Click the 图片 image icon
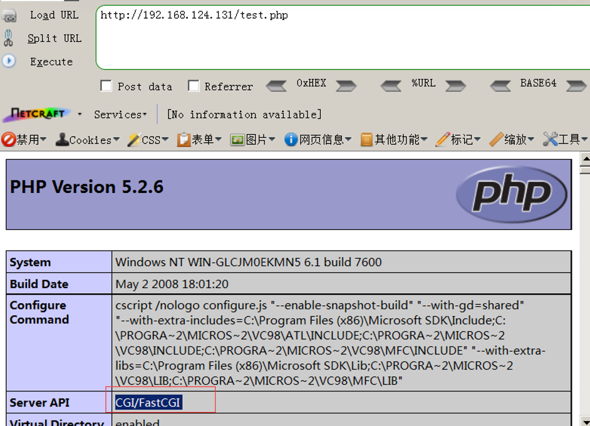The width and height of the screenshot is (590, 426). click(237, 140)
